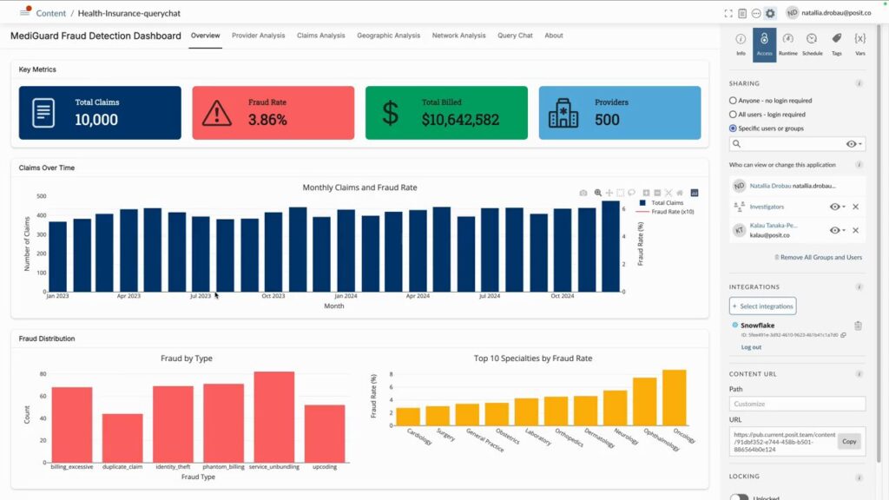Open the Investigators group permission dropdown
Image resolution: width=889 pixels, height=500 pixels.
[x=837, y=207]
